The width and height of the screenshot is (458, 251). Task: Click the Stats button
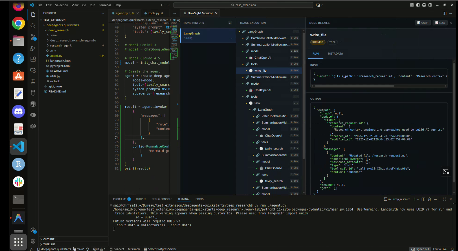pos(440,23)
